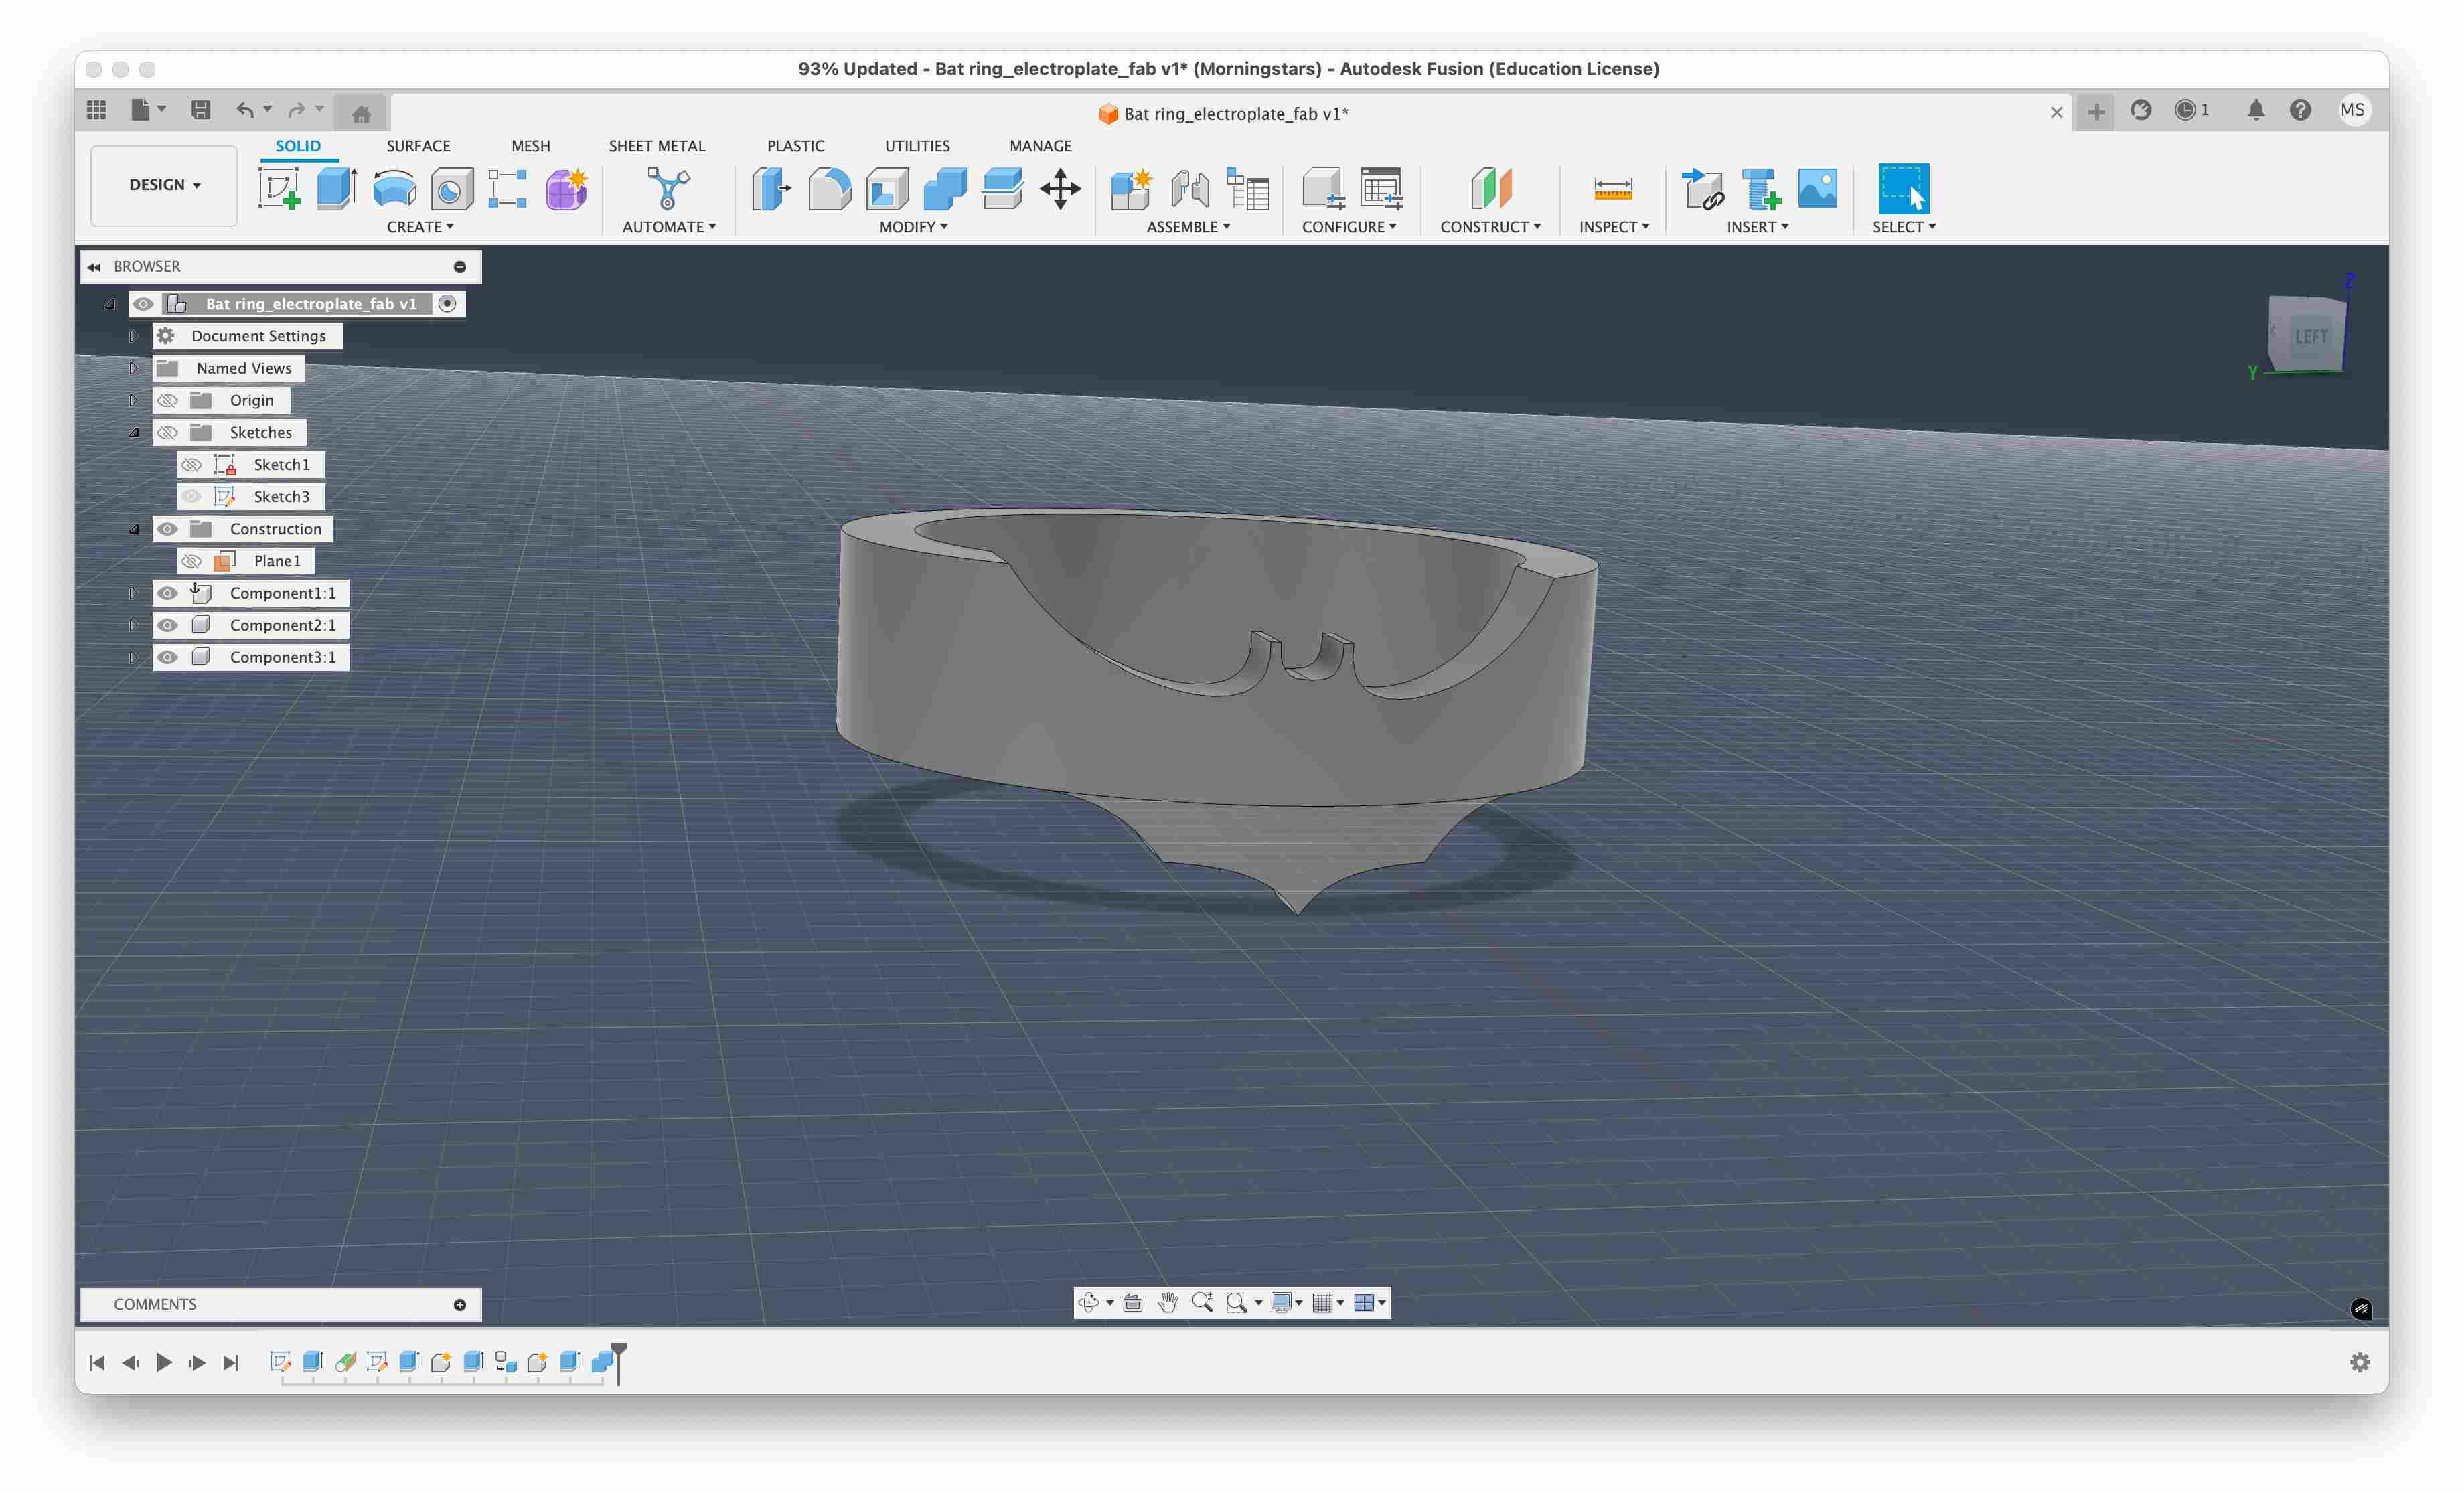Click the New Component icon in Assemble
Screen dimensions: 2464x1493
[x=1131, y=188]
